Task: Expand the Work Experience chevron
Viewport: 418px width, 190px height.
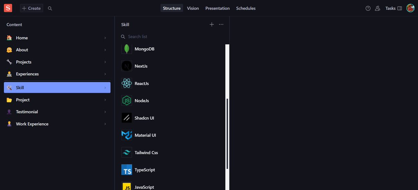Action: (105, 124)
